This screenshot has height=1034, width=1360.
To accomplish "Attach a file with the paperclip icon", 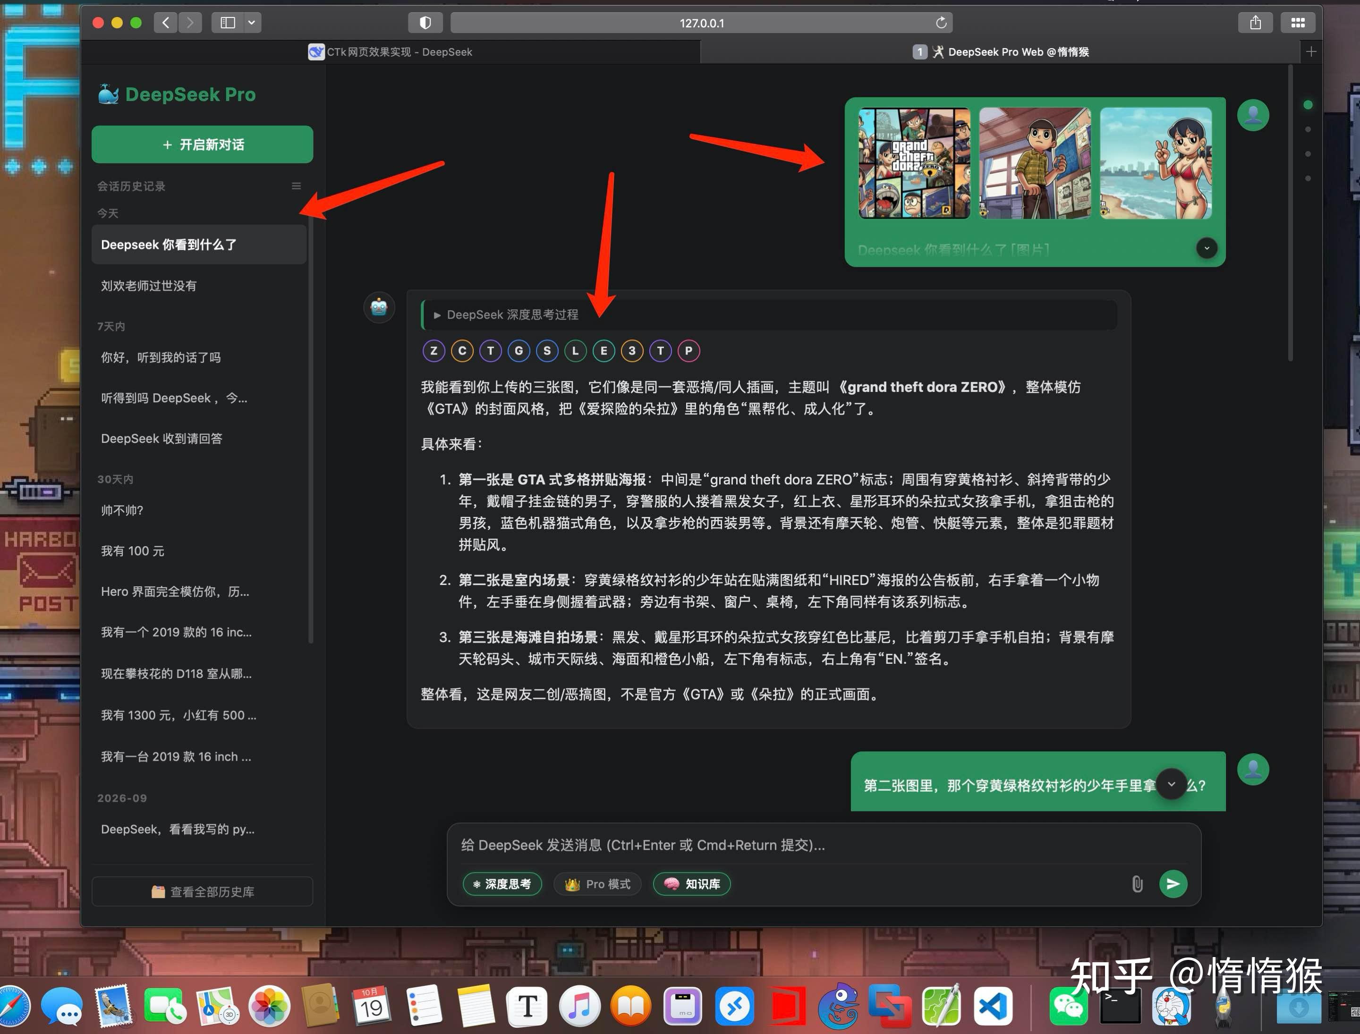I will 1137,884.
